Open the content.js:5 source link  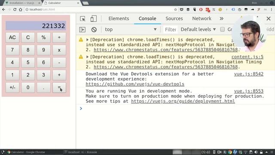coord(247,57)
